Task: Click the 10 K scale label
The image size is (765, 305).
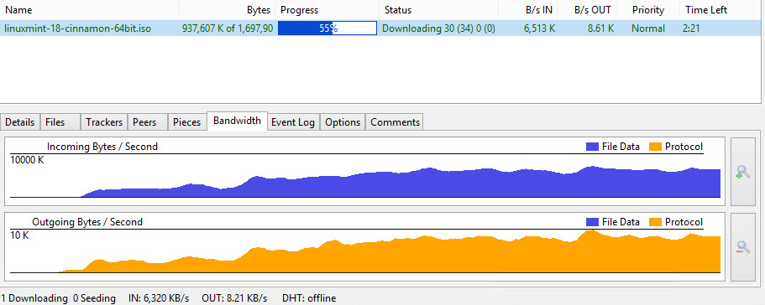Action: pyautogui.click(x=19, y=235)
